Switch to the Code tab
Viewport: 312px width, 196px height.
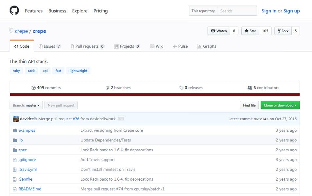22,46
